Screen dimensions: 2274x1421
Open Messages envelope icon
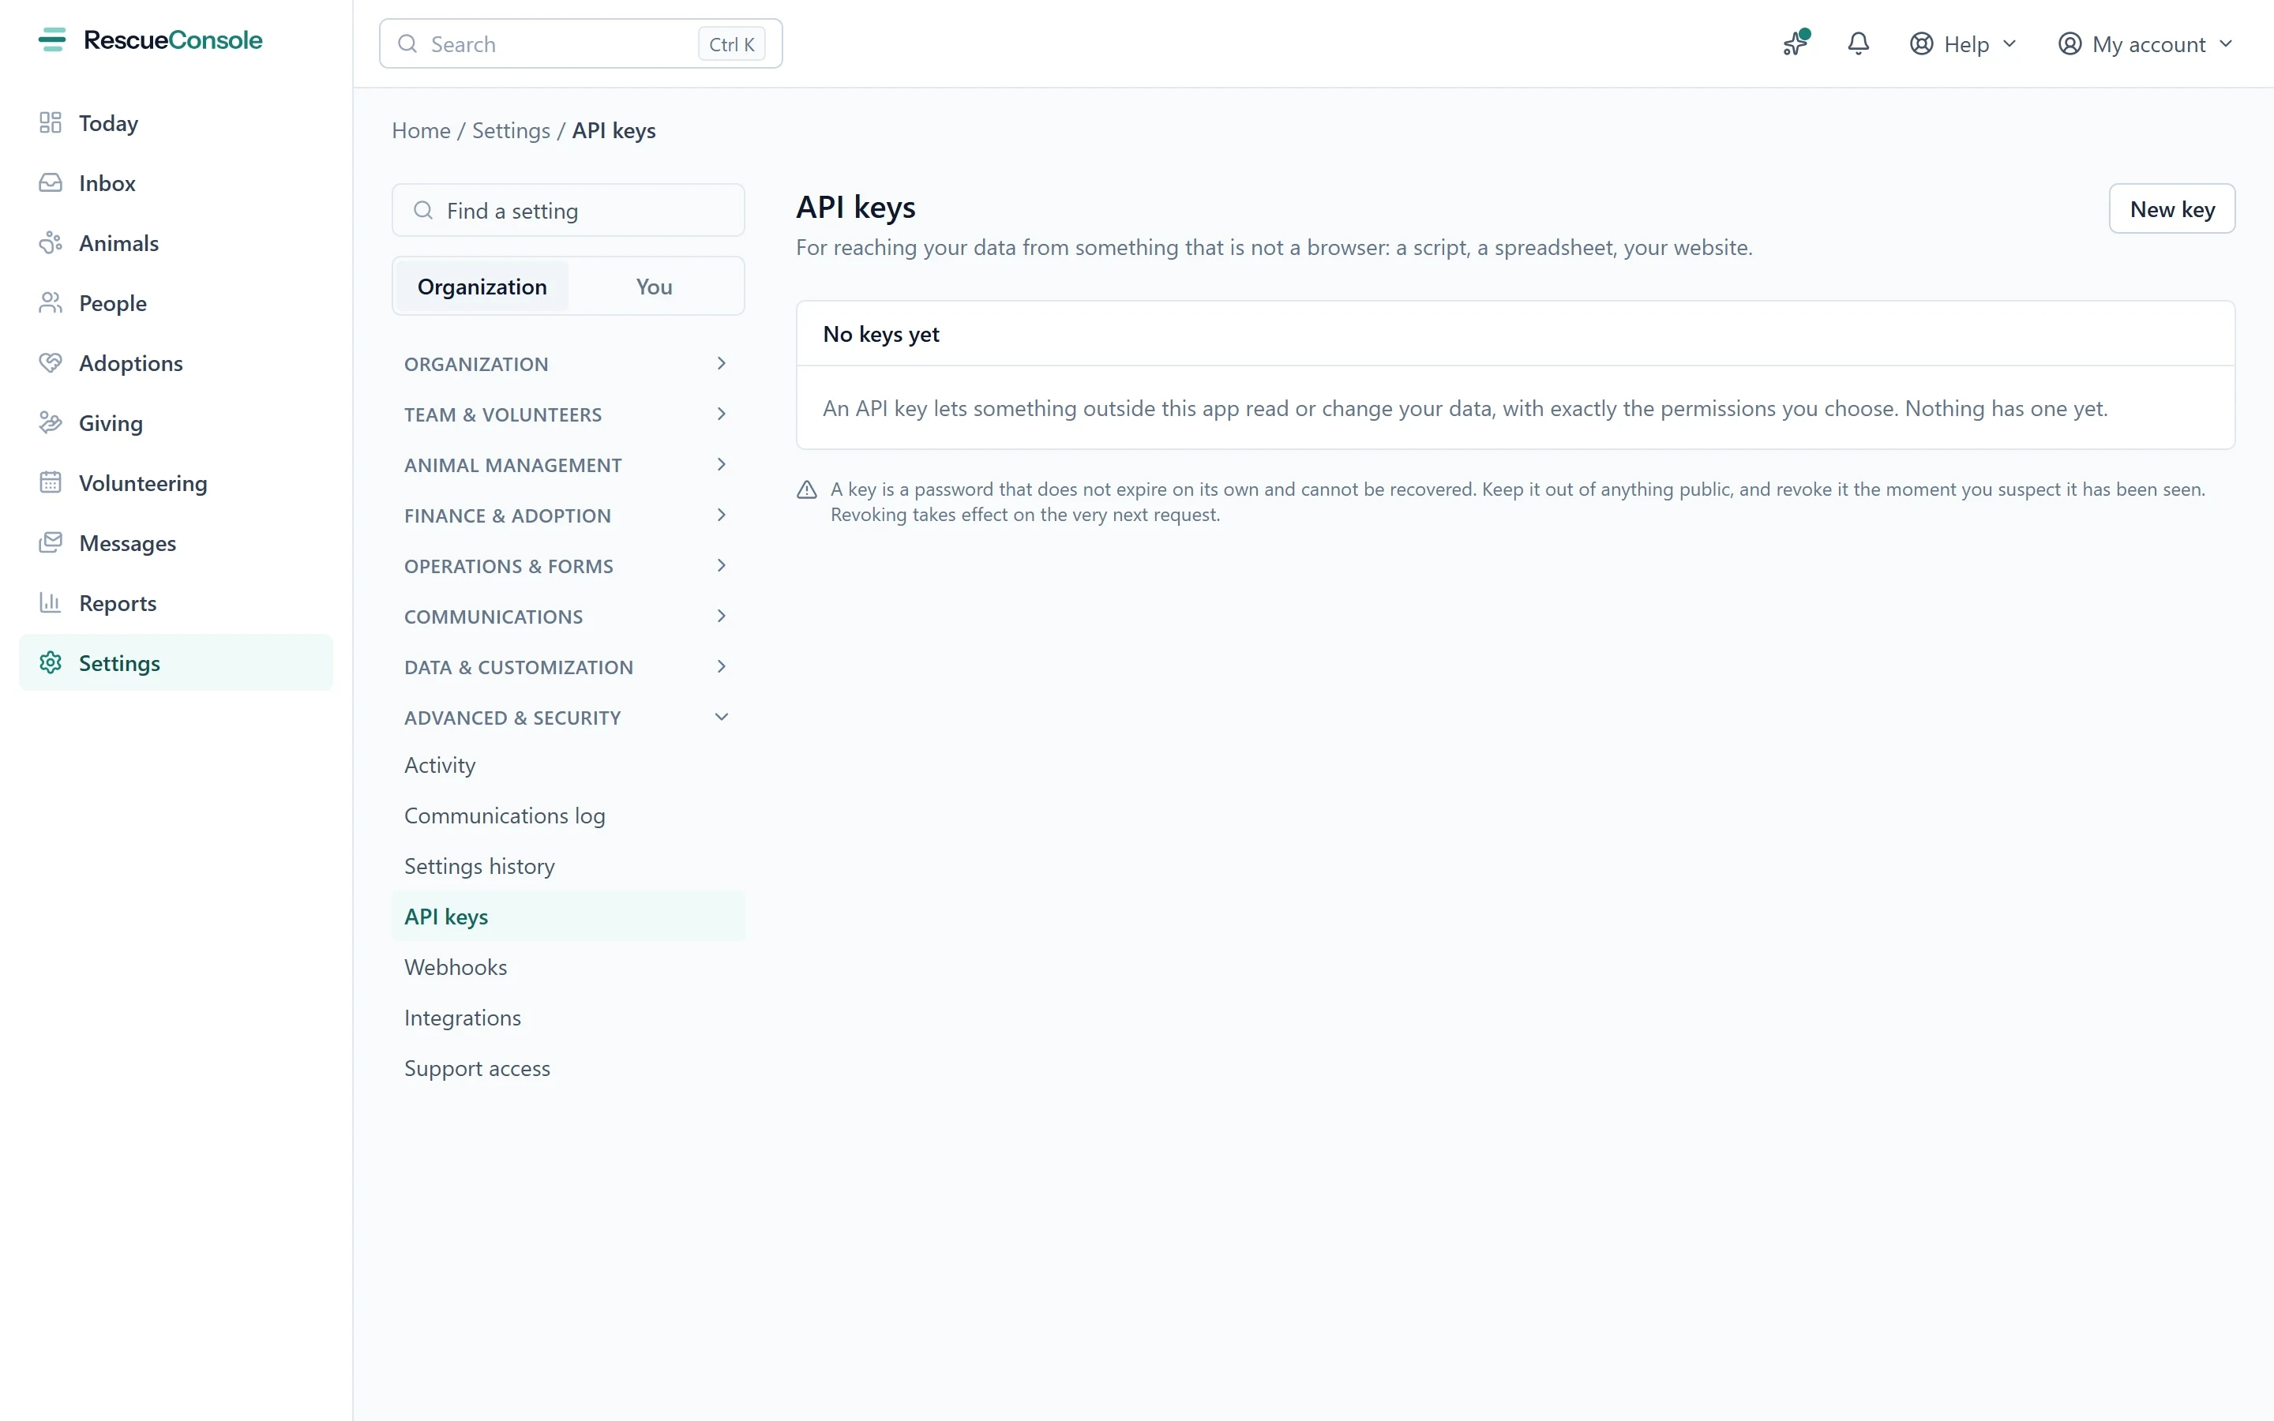(51, 543)
